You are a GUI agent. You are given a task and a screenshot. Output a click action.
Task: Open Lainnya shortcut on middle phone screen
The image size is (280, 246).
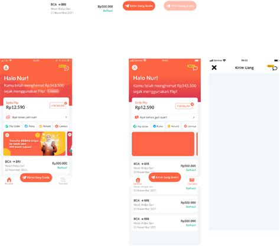click(x=190, y=126)
